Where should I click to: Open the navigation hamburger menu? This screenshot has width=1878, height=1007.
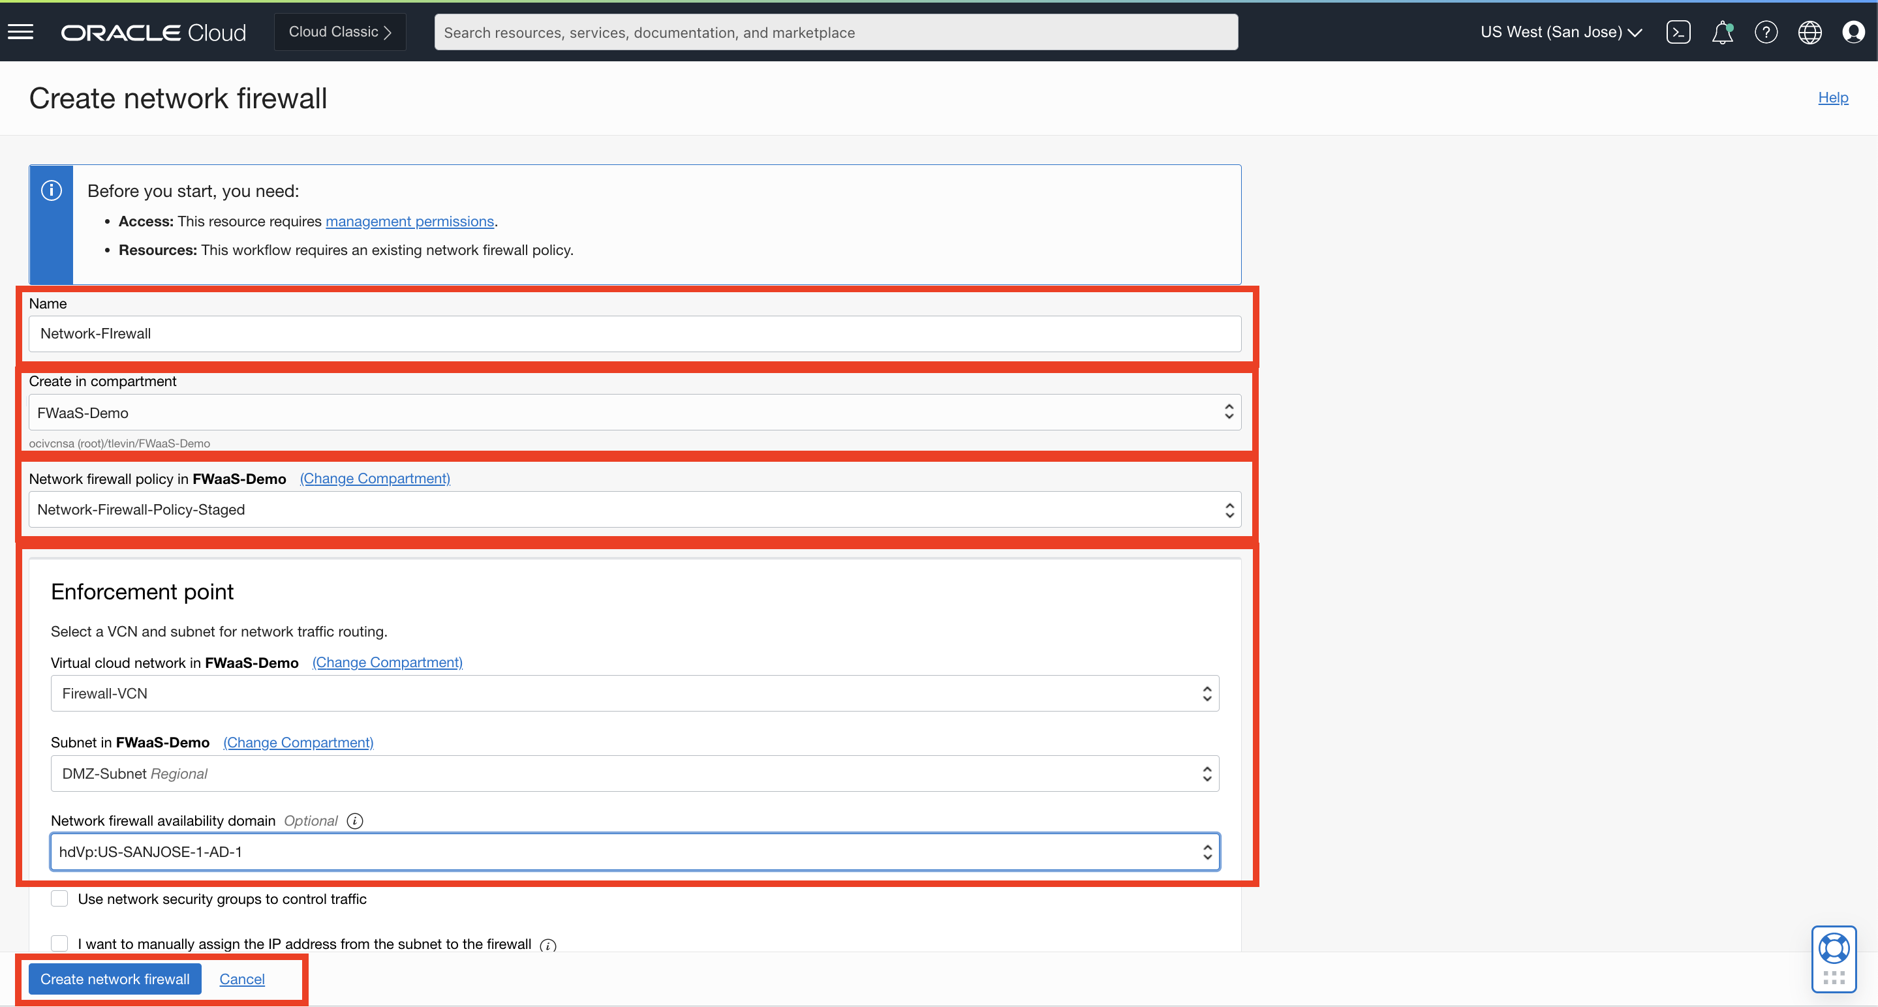click(x=20, y=31)
